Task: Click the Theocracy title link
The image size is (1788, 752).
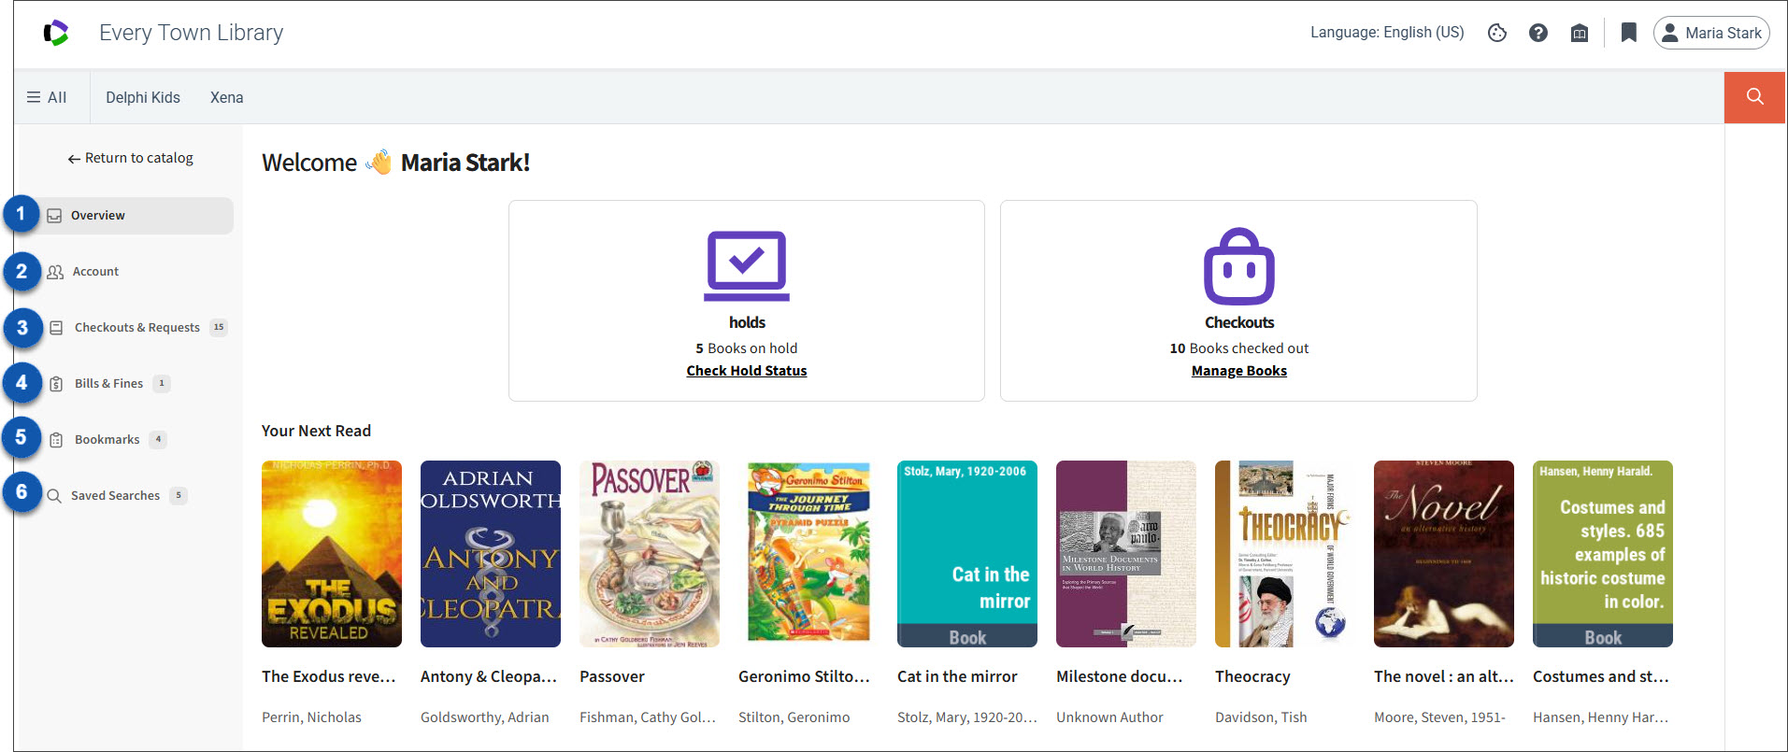Action: 1252,676
